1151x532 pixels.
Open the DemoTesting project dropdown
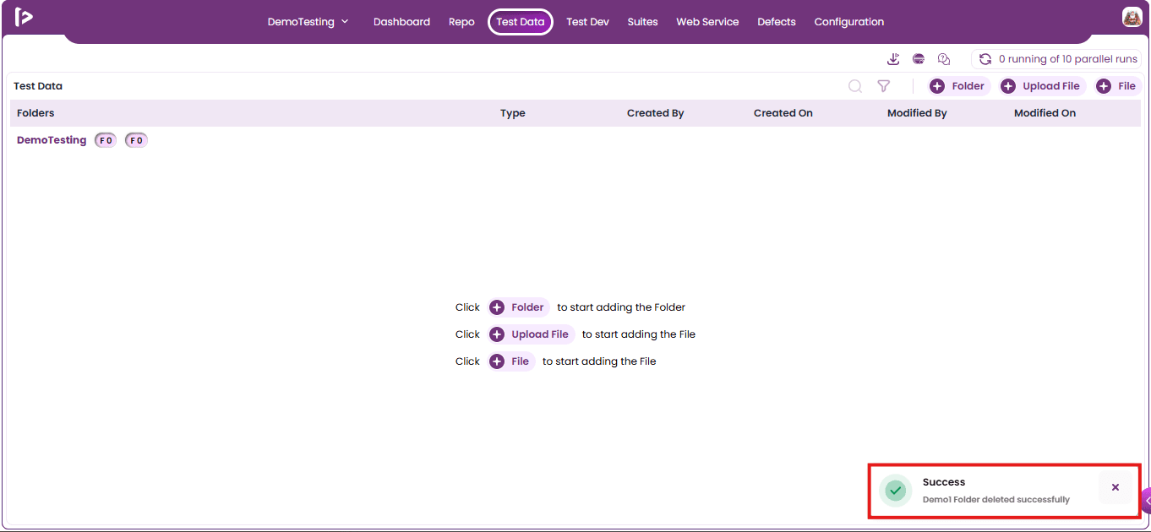tap(308, 22)
